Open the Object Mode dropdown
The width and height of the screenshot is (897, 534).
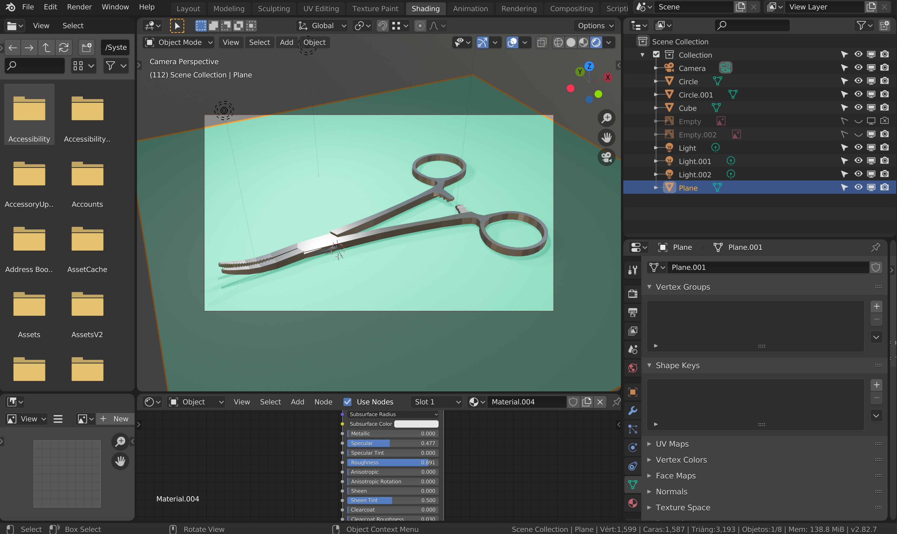click(x=178, y=43)
